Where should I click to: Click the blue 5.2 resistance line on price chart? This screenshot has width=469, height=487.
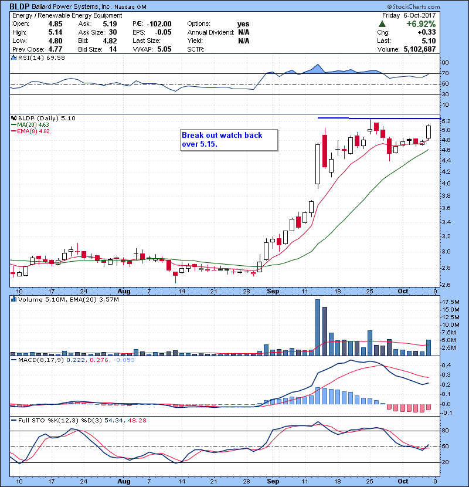[x=379, y=118]
